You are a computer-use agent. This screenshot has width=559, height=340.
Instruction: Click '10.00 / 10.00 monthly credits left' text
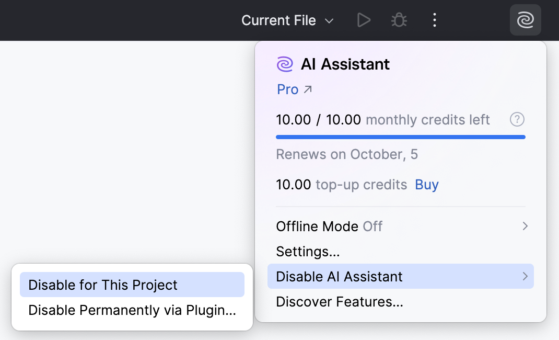[x=383, y=120]
